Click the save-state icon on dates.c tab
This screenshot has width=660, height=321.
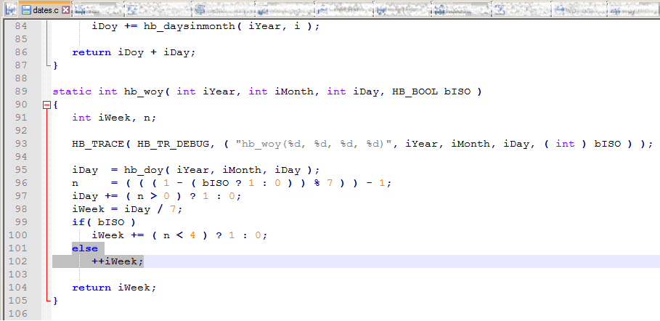[26, 10]
